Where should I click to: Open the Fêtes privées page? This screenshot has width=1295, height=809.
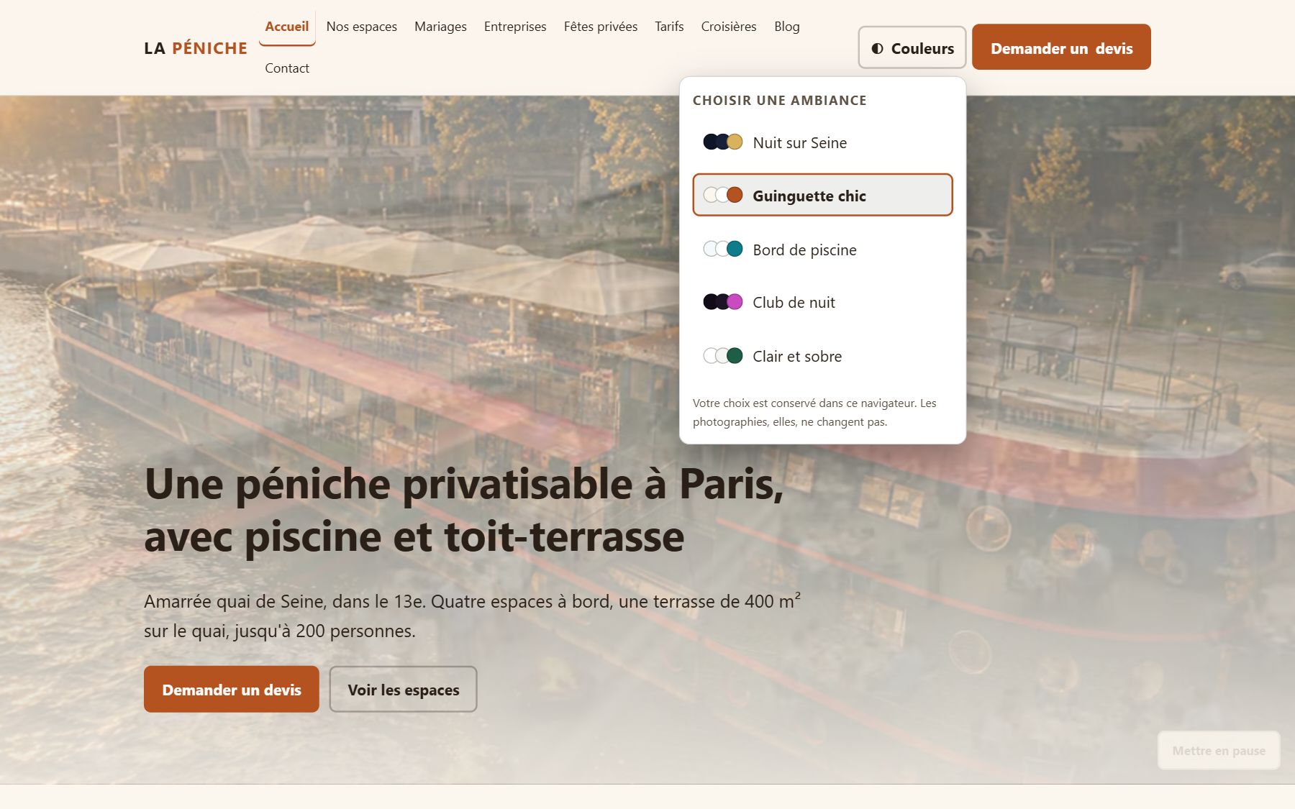coord(601,27)
